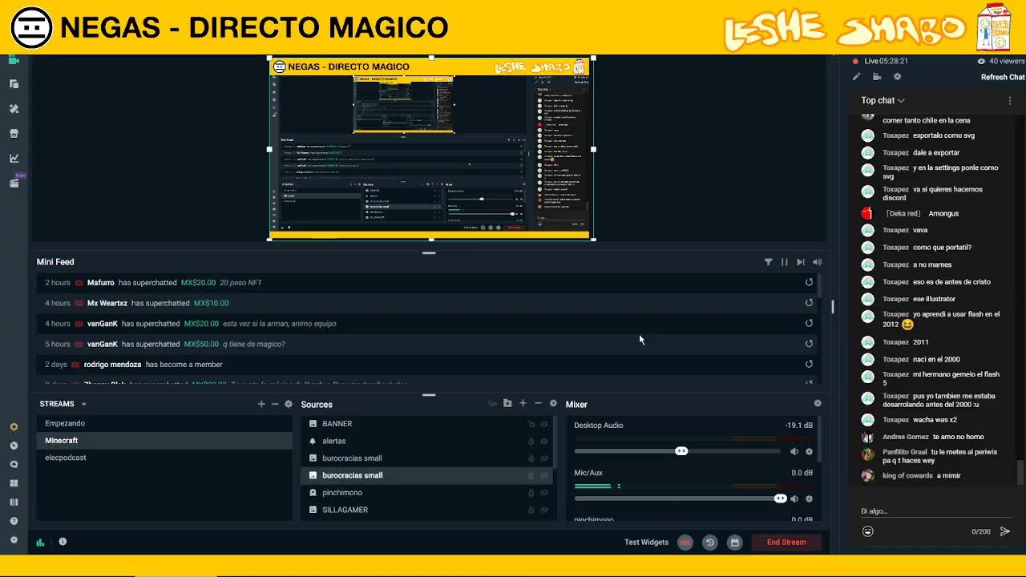Image resolution: width=1026 pixels, height=577 pixels.
Task: Click the replay buffer button
Action: tap(710, 543)
